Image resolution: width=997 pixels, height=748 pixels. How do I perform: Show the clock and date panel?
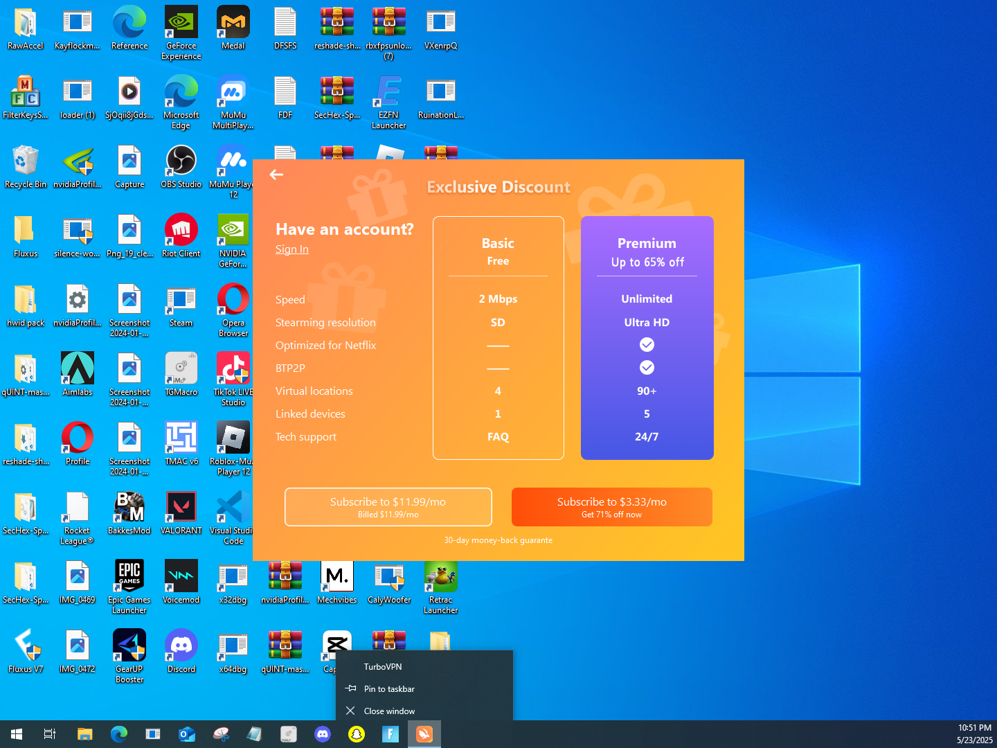(975, 734)
